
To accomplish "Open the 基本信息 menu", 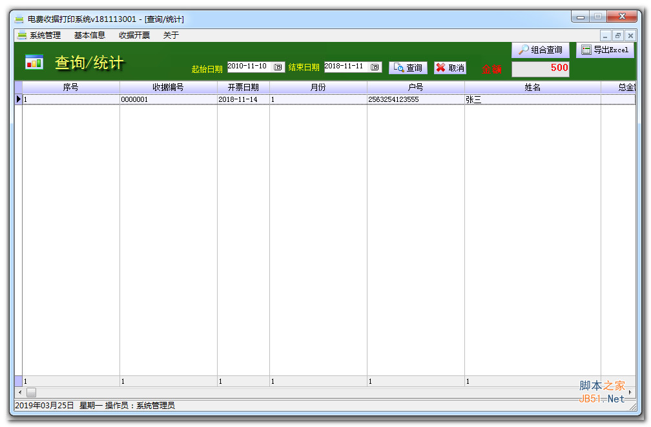I will click(89, 35).
